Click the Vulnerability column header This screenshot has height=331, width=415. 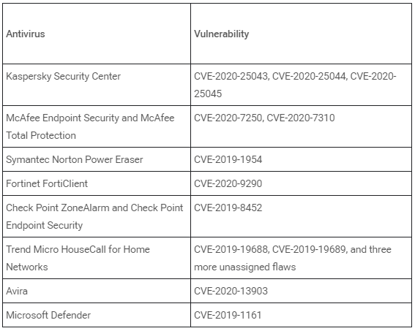[x=222, y=34]
